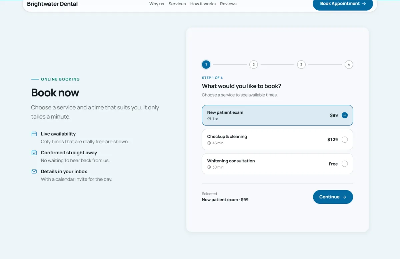400x259 pixels.
Task: Click the envelope icon beside Details in your inbox
Action: click(34, 172)
